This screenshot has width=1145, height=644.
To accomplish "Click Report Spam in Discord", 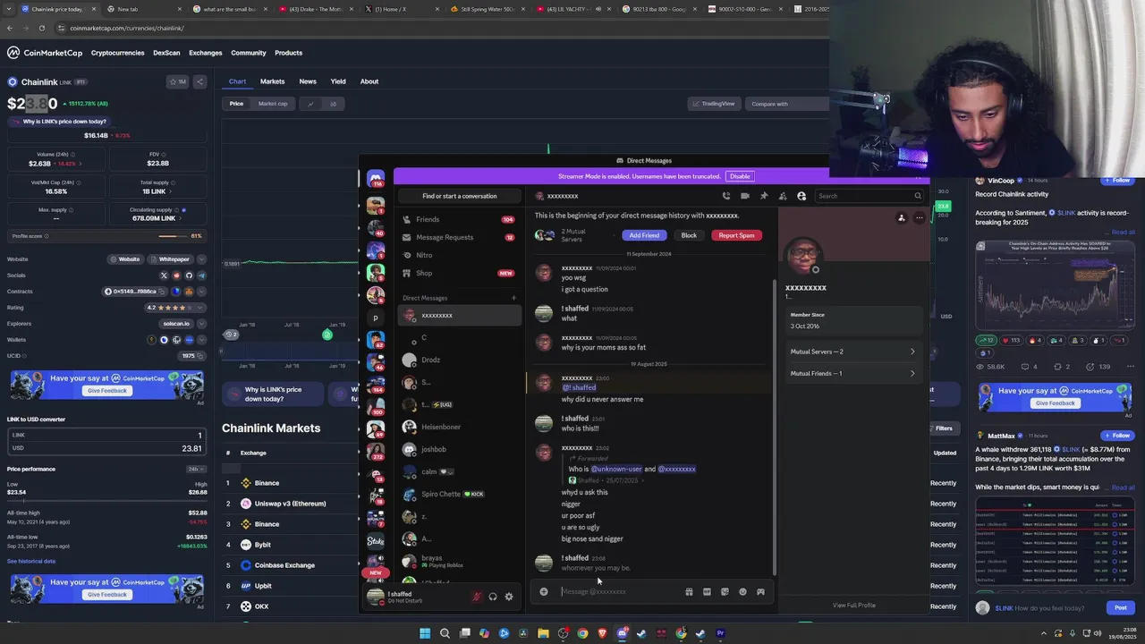I will click(736, 235).
